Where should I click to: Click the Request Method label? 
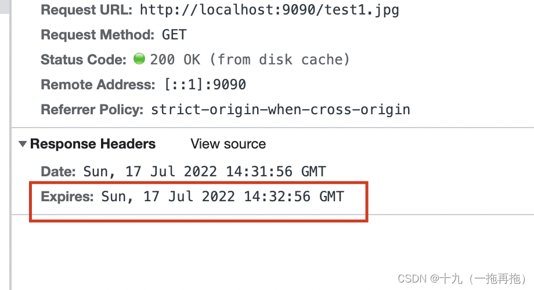pyautogui.click(x=98, y=35)
